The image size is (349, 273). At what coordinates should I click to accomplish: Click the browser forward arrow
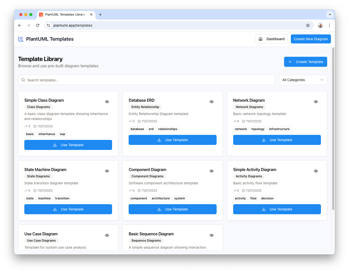pyautogui.click(x=29, y=25)
